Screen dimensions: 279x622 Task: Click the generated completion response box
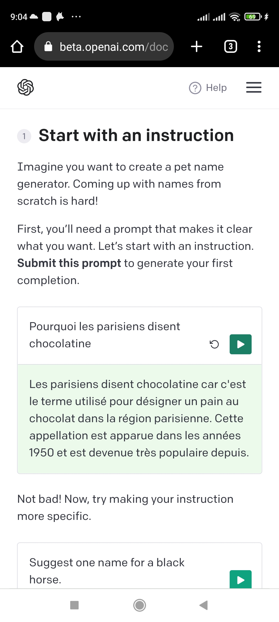point(139,419)
